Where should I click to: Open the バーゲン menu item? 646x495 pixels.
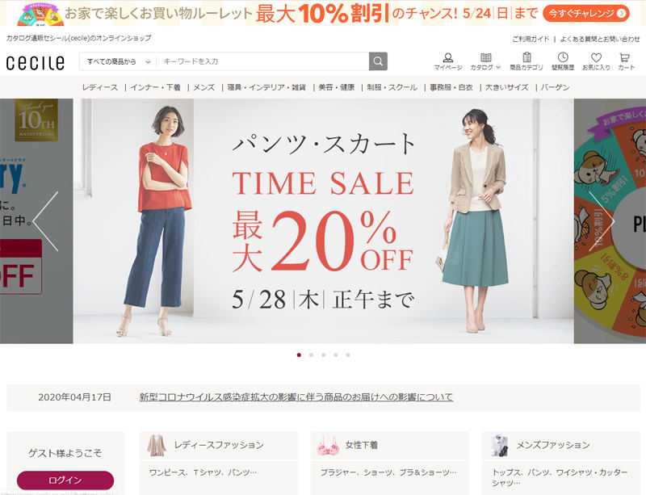tap(555, 87)
